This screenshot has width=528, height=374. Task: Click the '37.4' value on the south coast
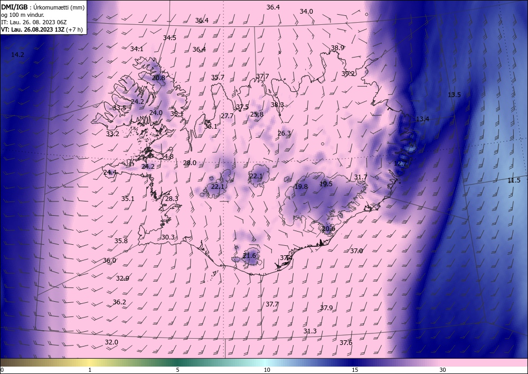pos(286,258)
